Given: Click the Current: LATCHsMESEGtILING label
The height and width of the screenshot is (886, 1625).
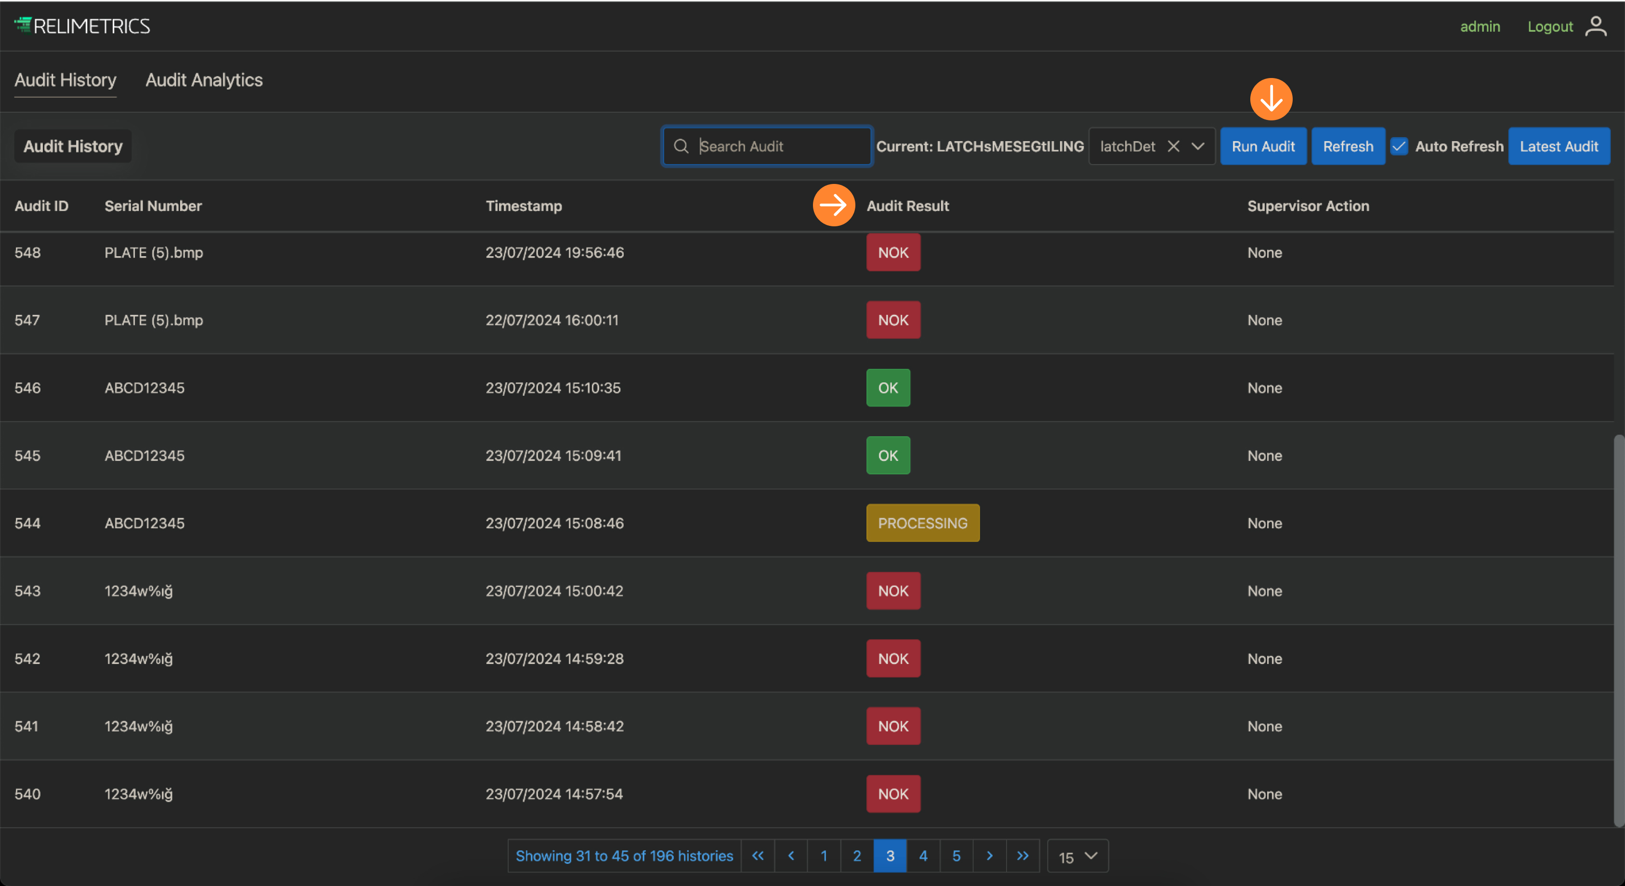Looking at the screenshot, I should click(x=980, y=146).
